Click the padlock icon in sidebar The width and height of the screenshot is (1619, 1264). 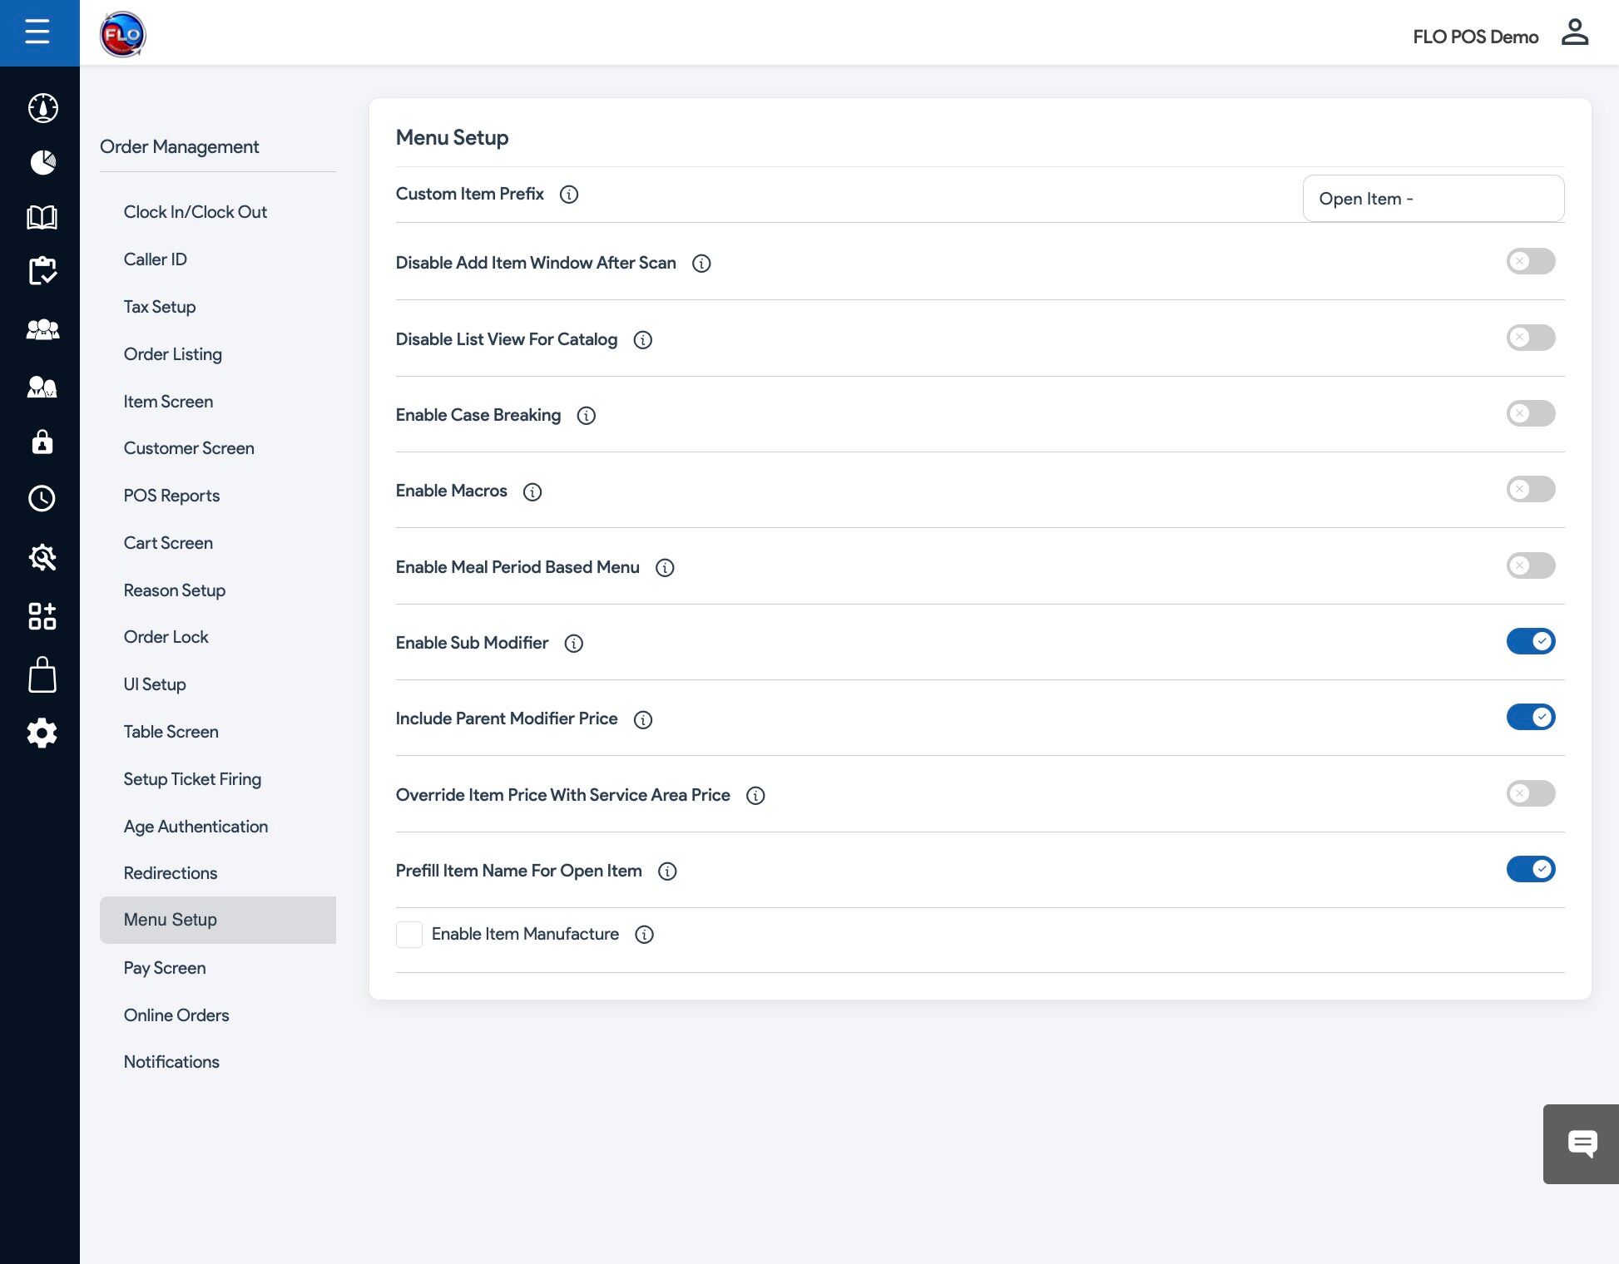(x=42, y=442)
